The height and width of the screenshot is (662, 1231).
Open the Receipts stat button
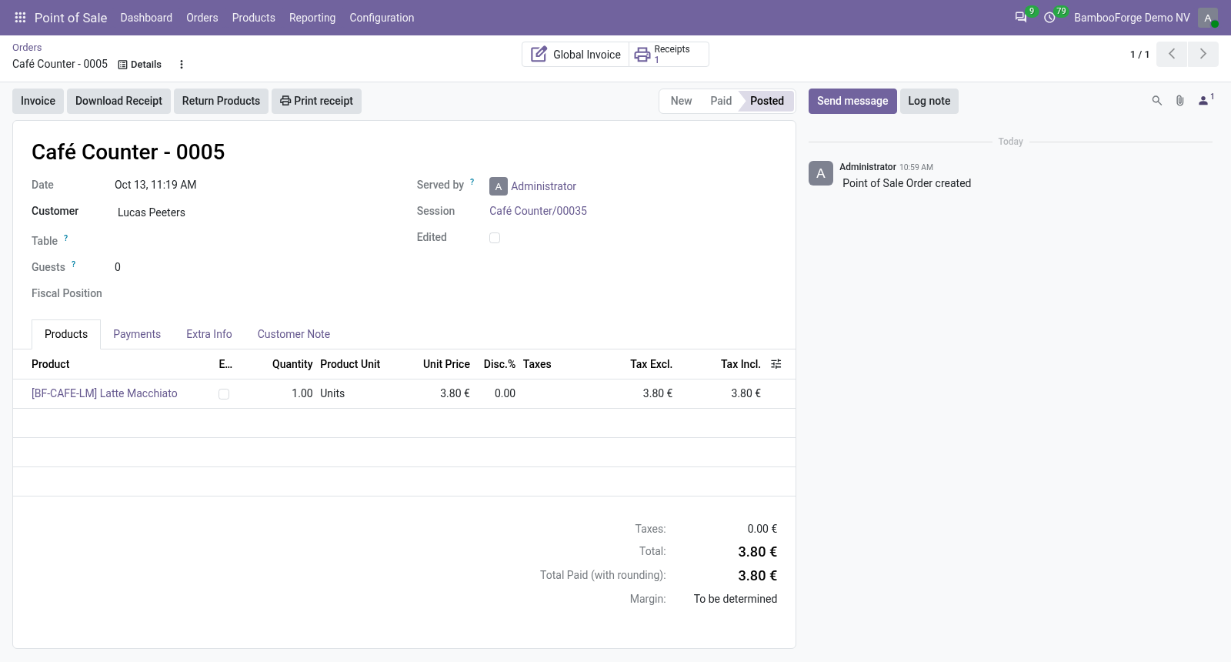coord(669,55)
